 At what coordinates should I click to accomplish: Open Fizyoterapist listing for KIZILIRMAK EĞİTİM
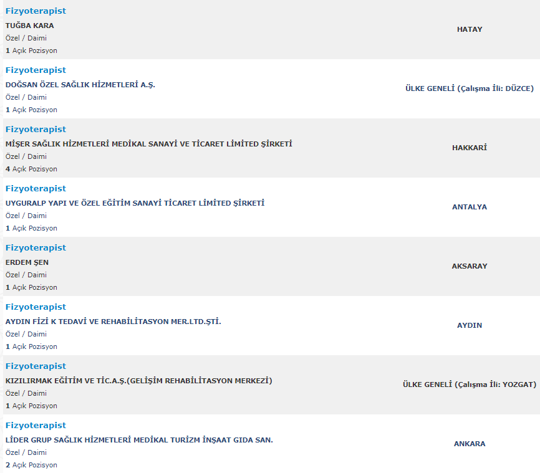36,366
